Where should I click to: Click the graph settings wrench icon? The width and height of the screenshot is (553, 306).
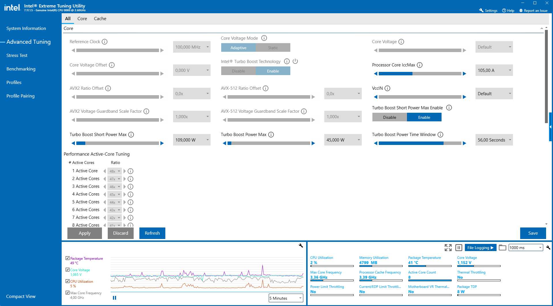click(x=301, y=246)
